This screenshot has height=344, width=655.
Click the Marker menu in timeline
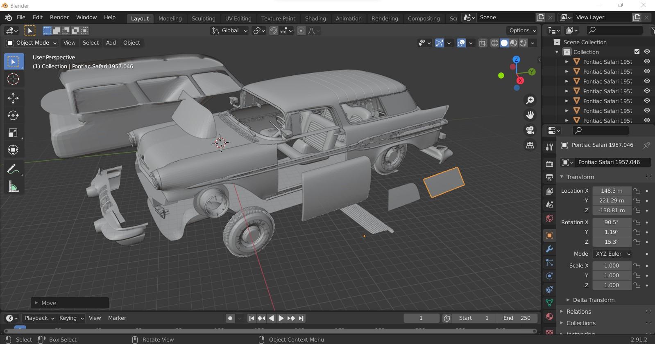(x=117, y=318)
